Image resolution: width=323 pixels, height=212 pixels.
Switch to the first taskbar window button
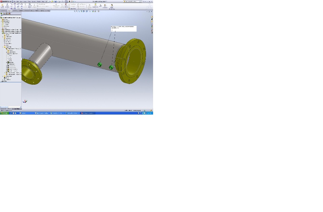click(27, 113)
